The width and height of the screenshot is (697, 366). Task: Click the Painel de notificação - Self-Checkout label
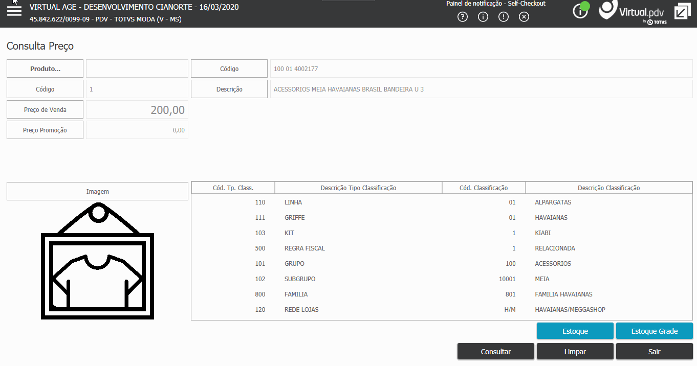point(495,4)
